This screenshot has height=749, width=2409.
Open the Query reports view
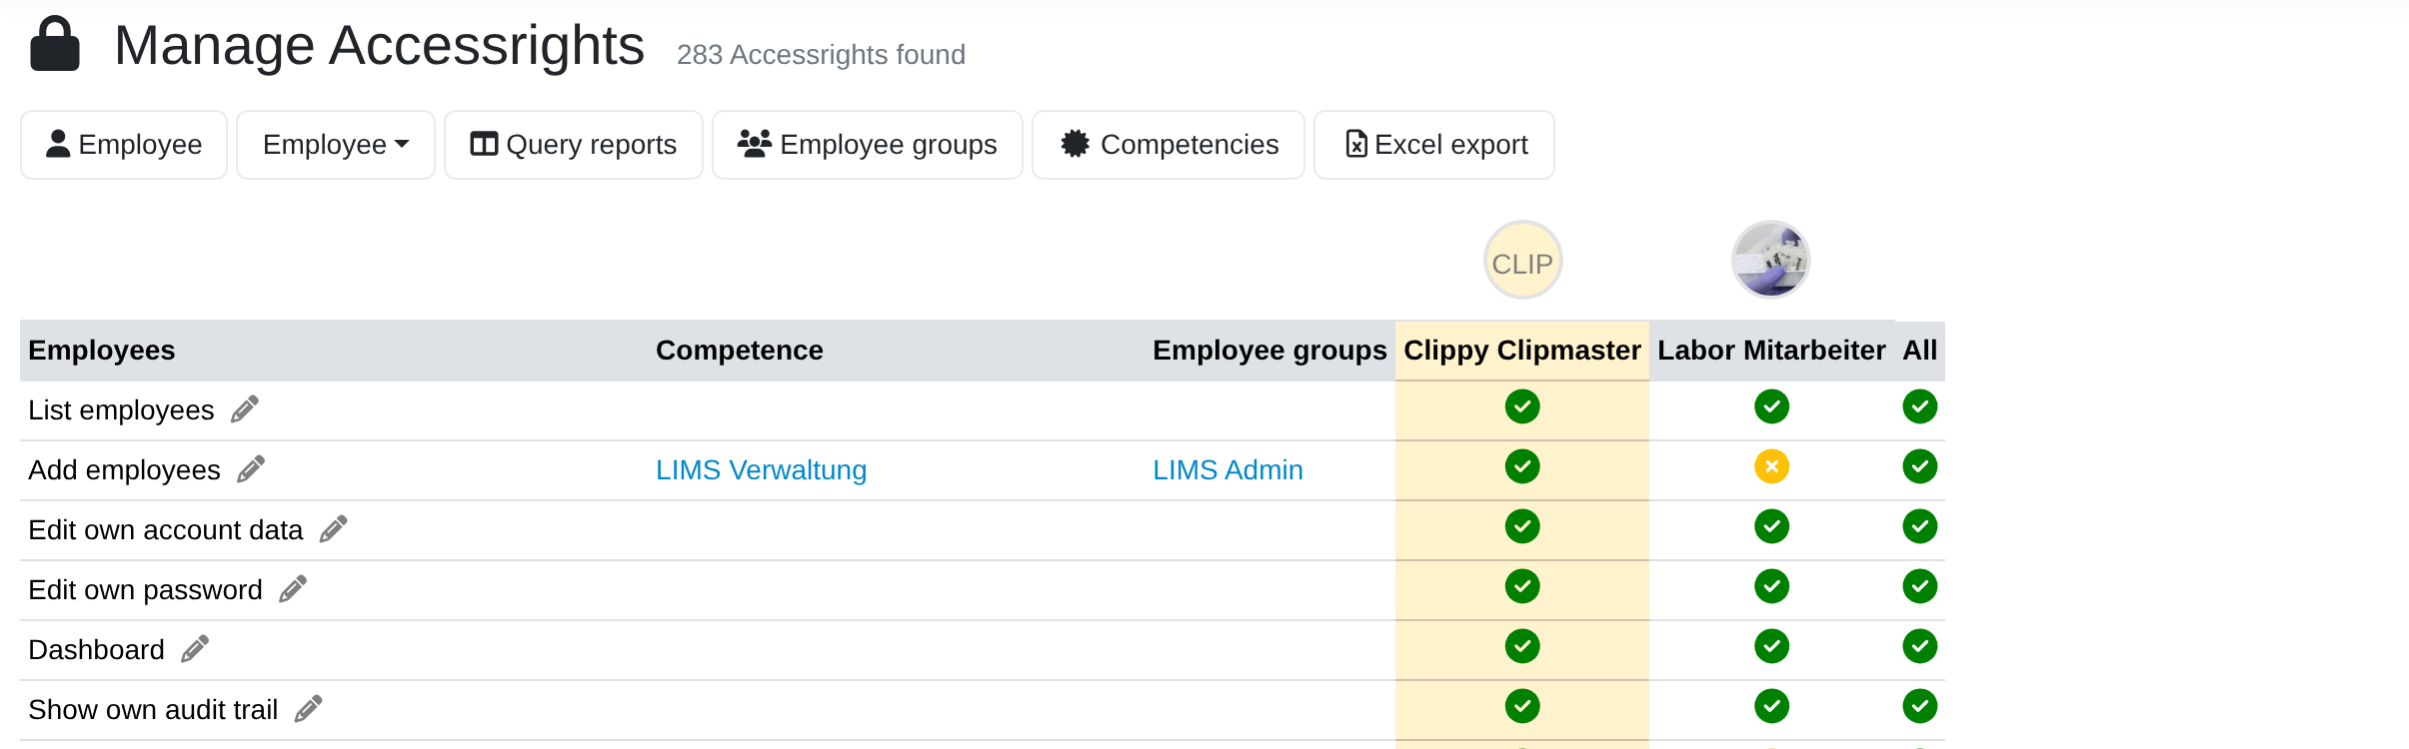click(x=574, y=145)
